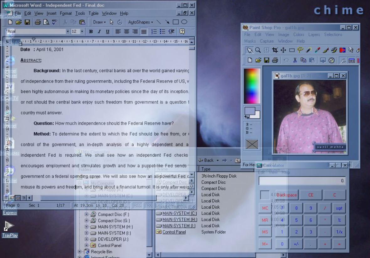
Task: Toggle Underline formatting in Word
Action: pos(108,32)
